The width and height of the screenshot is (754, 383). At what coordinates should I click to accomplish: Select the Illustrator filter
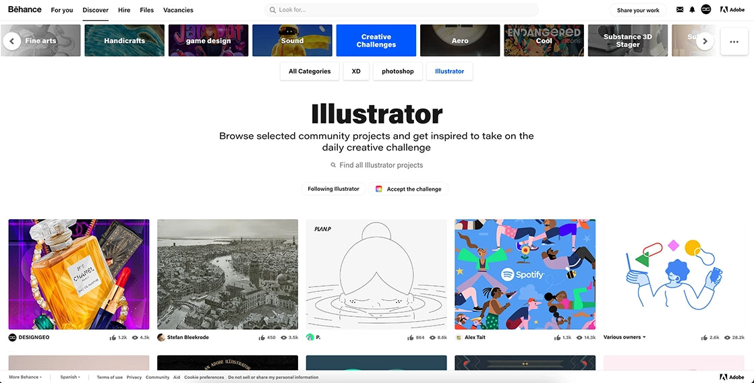(x=450, y=71)
